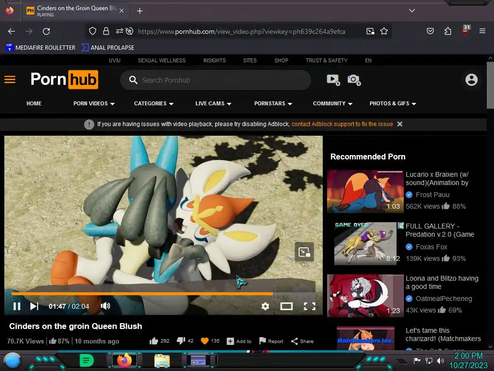Screen dimensions: 494x371
Task: Open contact Adblock support link
Action: 342,124
